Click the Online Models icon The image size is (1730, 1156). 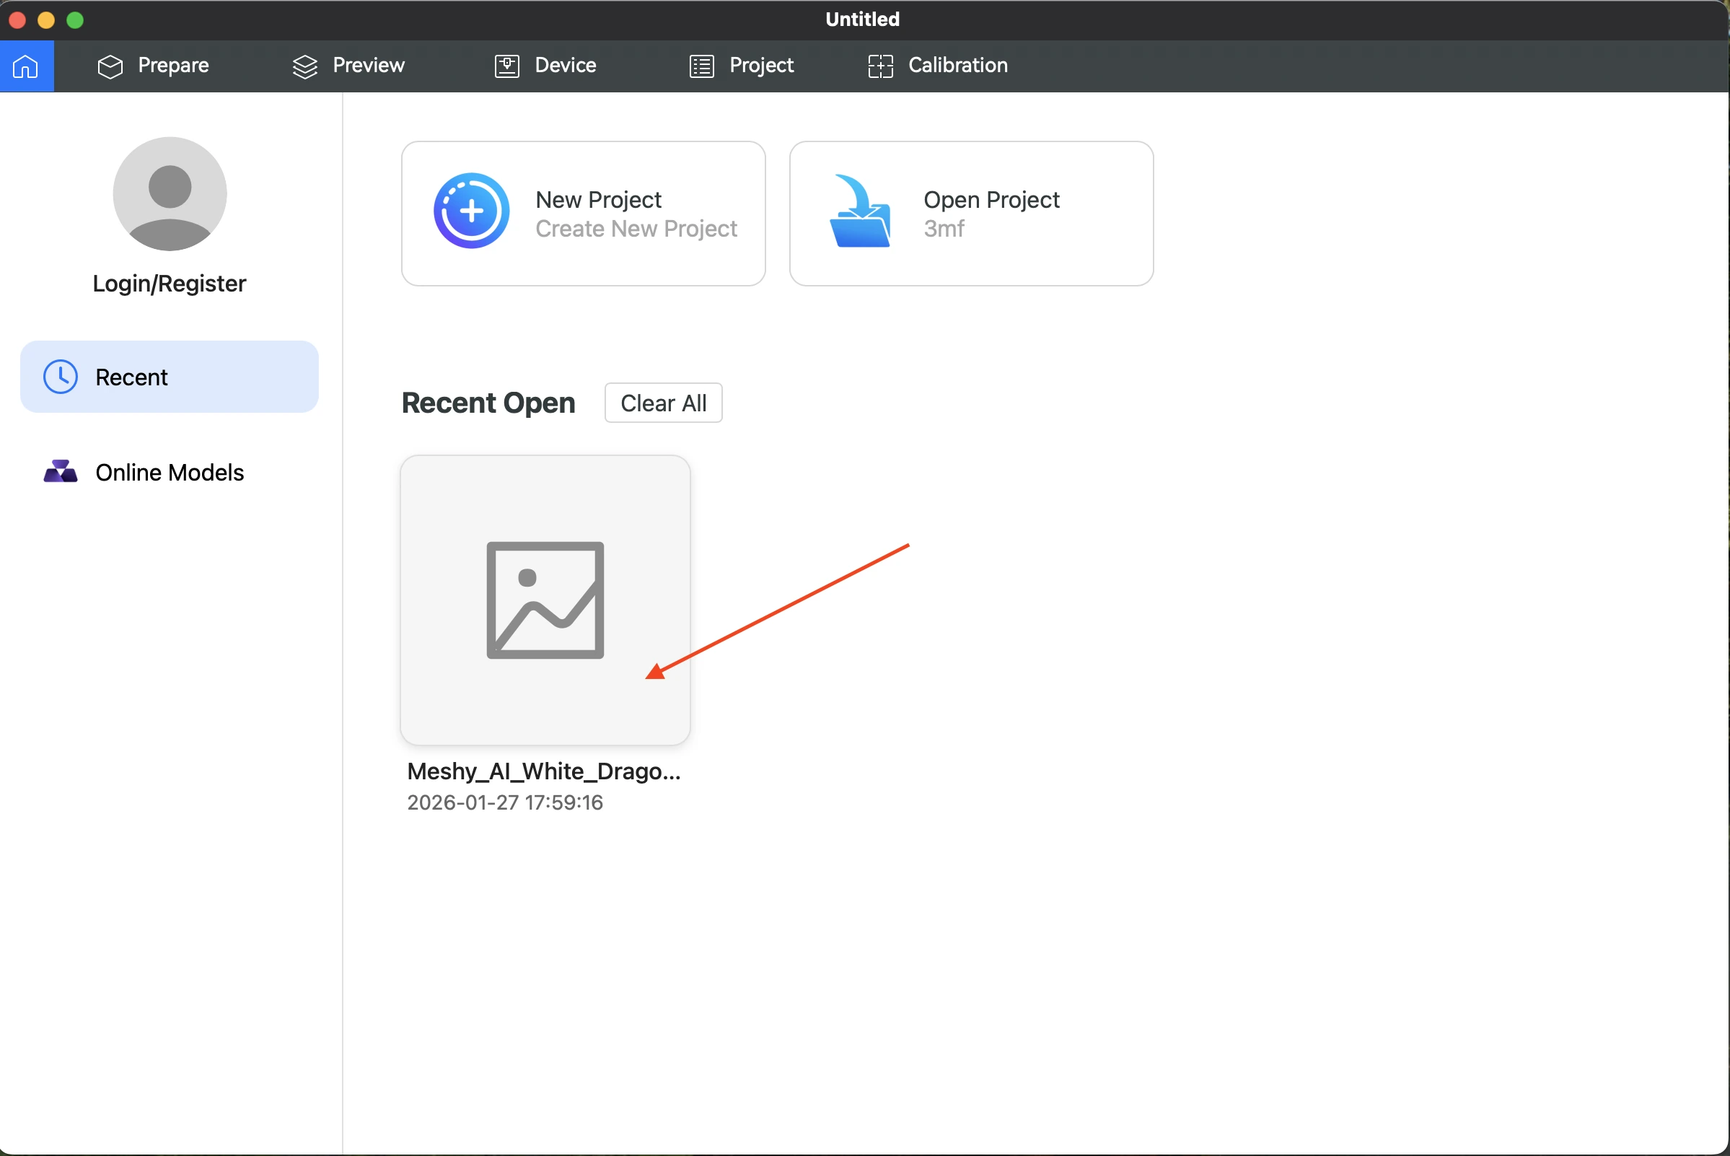point(61,472)
